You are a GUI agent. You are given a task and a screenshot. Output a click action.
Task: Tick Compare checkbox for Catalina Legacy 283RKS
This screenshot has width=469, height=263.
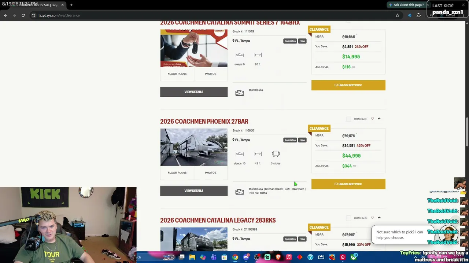click(x=348, y=218)
